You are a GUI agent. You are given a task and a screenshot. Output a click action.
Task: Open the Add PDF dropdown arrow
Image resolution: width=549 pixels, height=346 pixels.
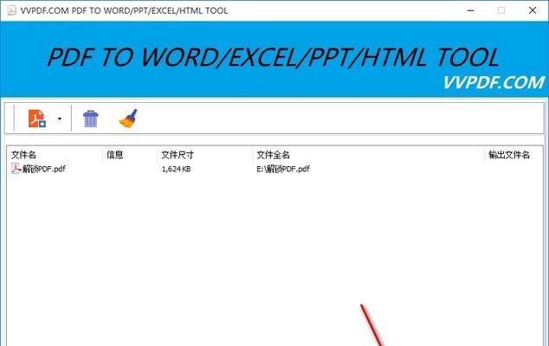point(60,119)
